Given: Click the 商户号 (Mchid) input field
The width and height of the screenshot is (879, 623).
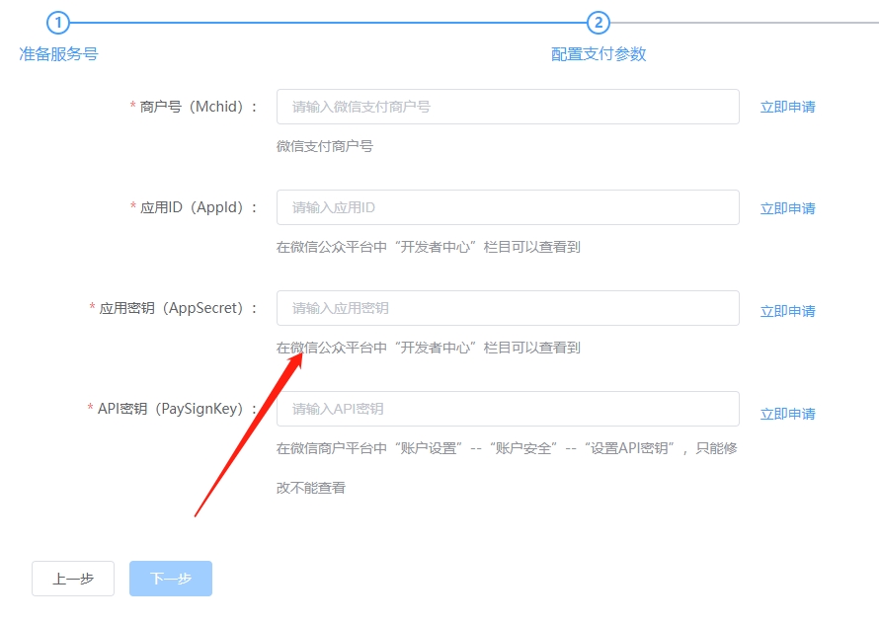Looking at the screenshot, I should coord(508,107).
